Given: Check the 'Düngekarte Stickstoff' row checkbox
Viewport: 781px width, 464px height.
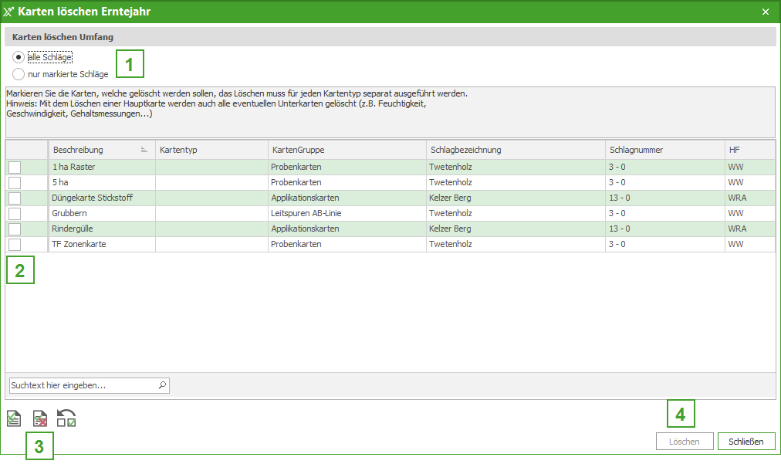Looking at the screenshot, I should click(15, 198).
